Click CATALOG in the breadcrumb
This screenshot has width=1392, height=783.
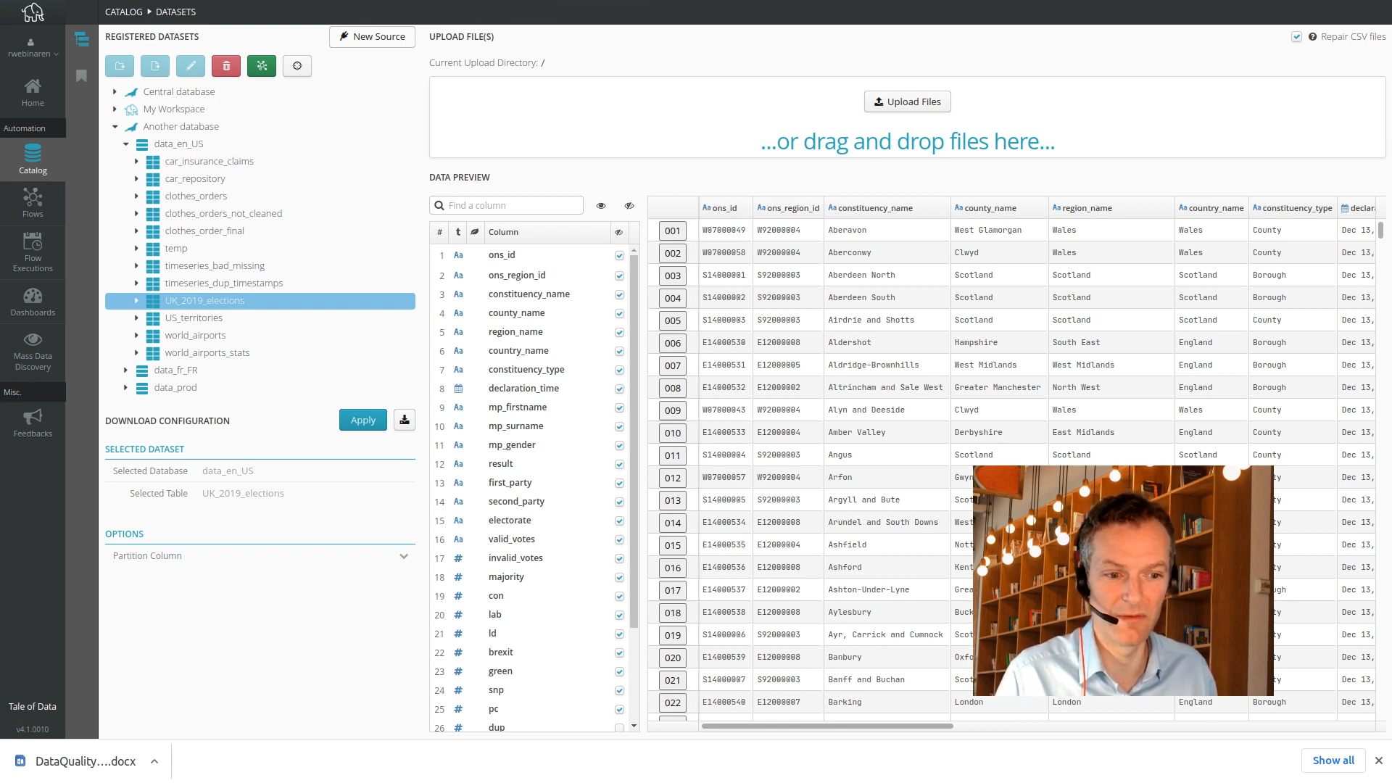point(124,12)
